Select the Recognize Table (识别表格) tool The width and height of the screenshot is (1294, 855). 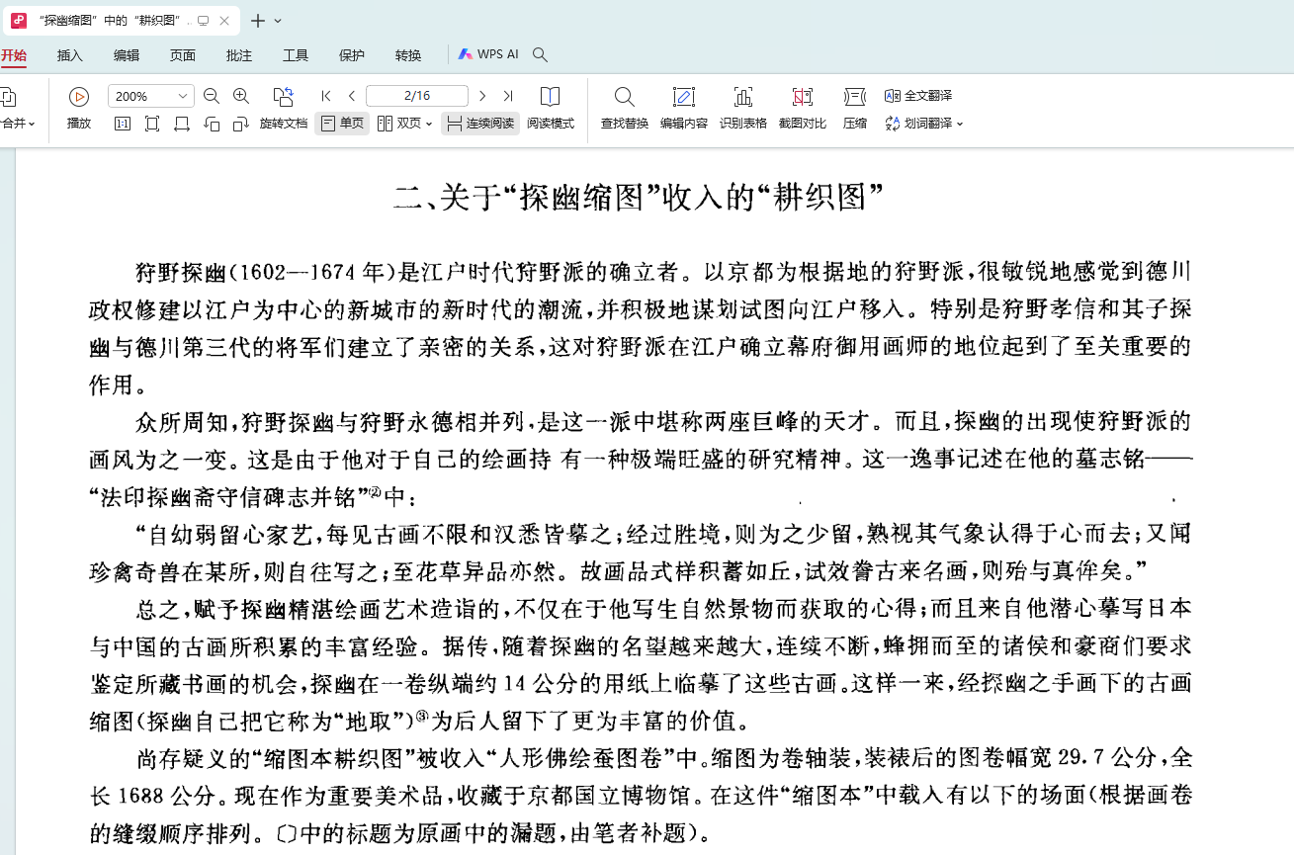[742, 97]
